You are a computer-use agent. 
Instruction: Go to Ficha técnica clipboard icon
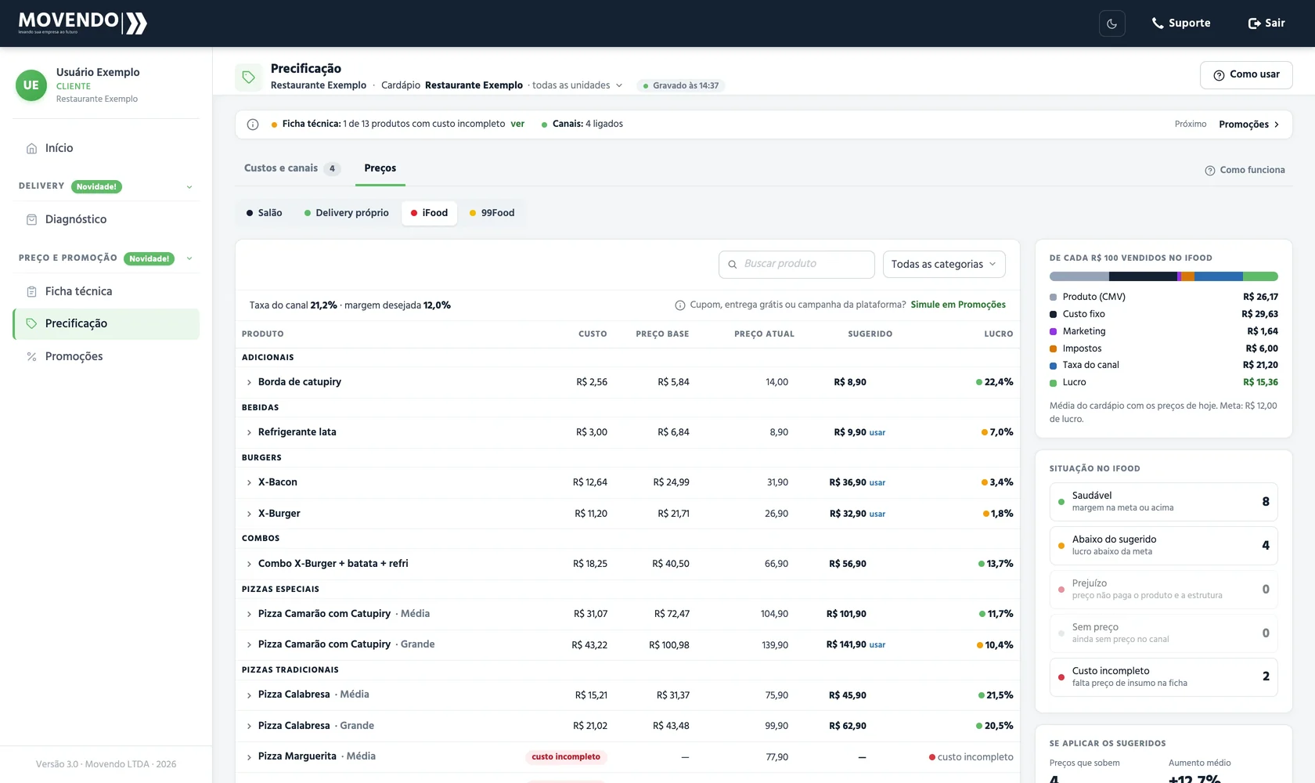[31, 291]
